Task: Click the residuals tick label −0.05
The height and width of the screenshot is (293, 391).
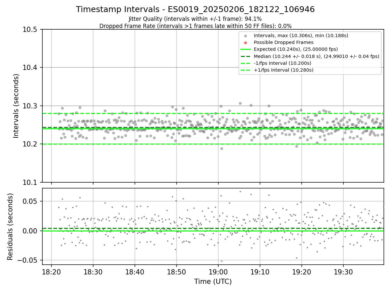Action: (x=28, y=260)
